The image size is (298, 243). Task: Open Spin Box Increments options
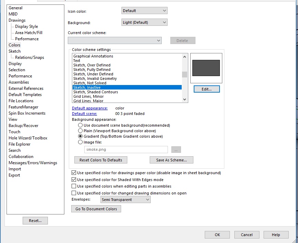(x=27, y=113)
